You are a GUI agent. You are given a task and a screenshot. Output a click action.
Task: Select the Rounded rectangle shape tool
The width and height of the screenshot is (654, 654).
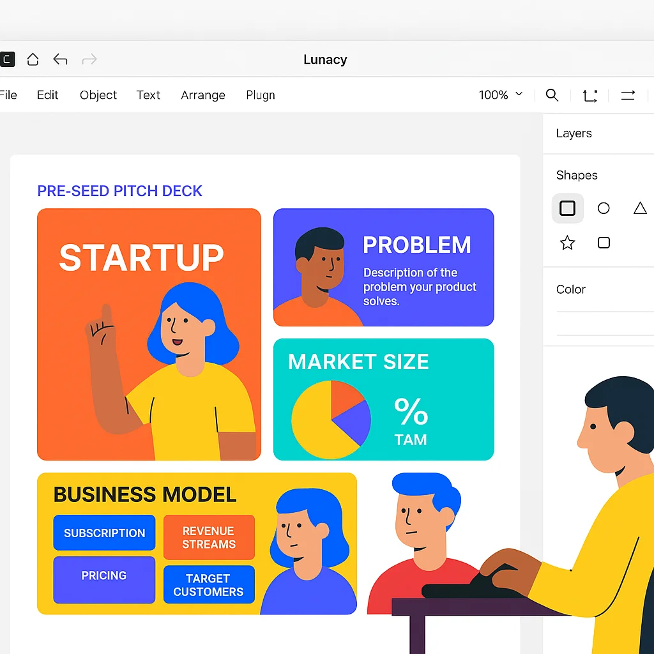604,243
